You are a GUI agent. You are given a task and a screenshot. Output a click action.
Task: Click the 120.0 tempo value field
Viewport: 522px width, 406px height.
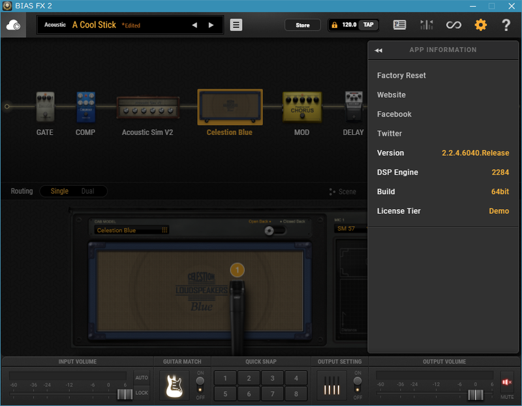coord(349,25)
